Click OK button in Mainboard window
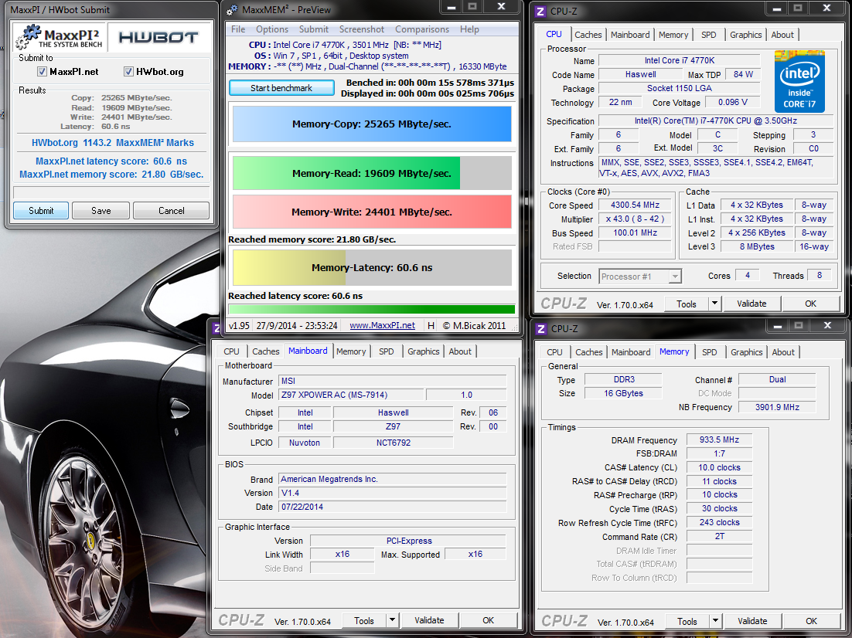Viewport: 852px width, 638px height. coord(489,620)
